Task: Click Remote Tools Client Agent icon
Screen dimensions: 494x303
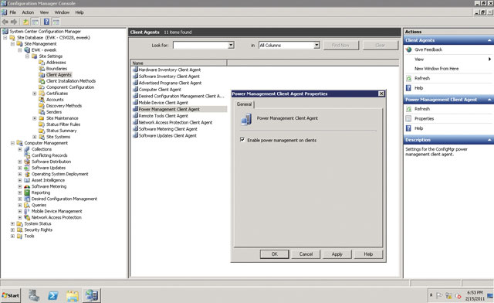Action: coord(136,116)
